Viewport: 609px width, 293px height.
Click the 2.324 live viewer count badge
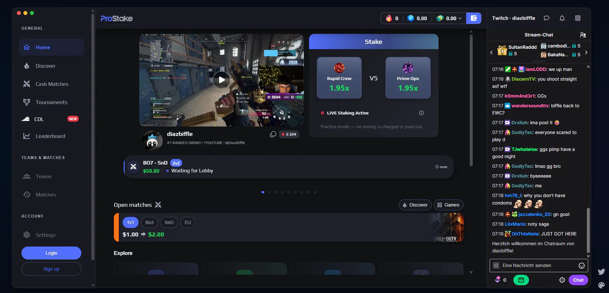[x=289, y=134]
